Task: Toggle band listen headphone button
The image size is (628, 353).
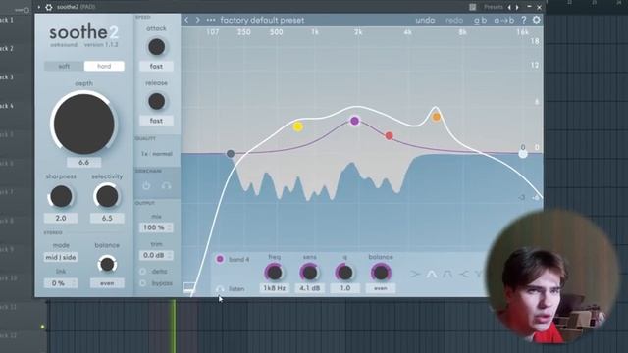Action: (x=220, y=289)
